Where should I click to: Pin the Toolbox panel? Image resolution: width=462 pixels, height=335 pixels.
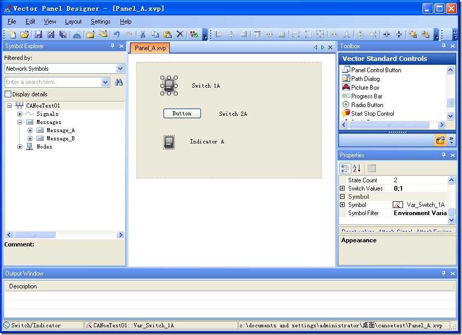pos(444,46)
